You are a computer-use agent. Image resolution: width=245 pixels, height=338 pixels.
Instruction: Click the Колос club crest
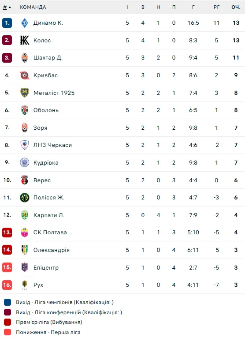coord(25,40)
